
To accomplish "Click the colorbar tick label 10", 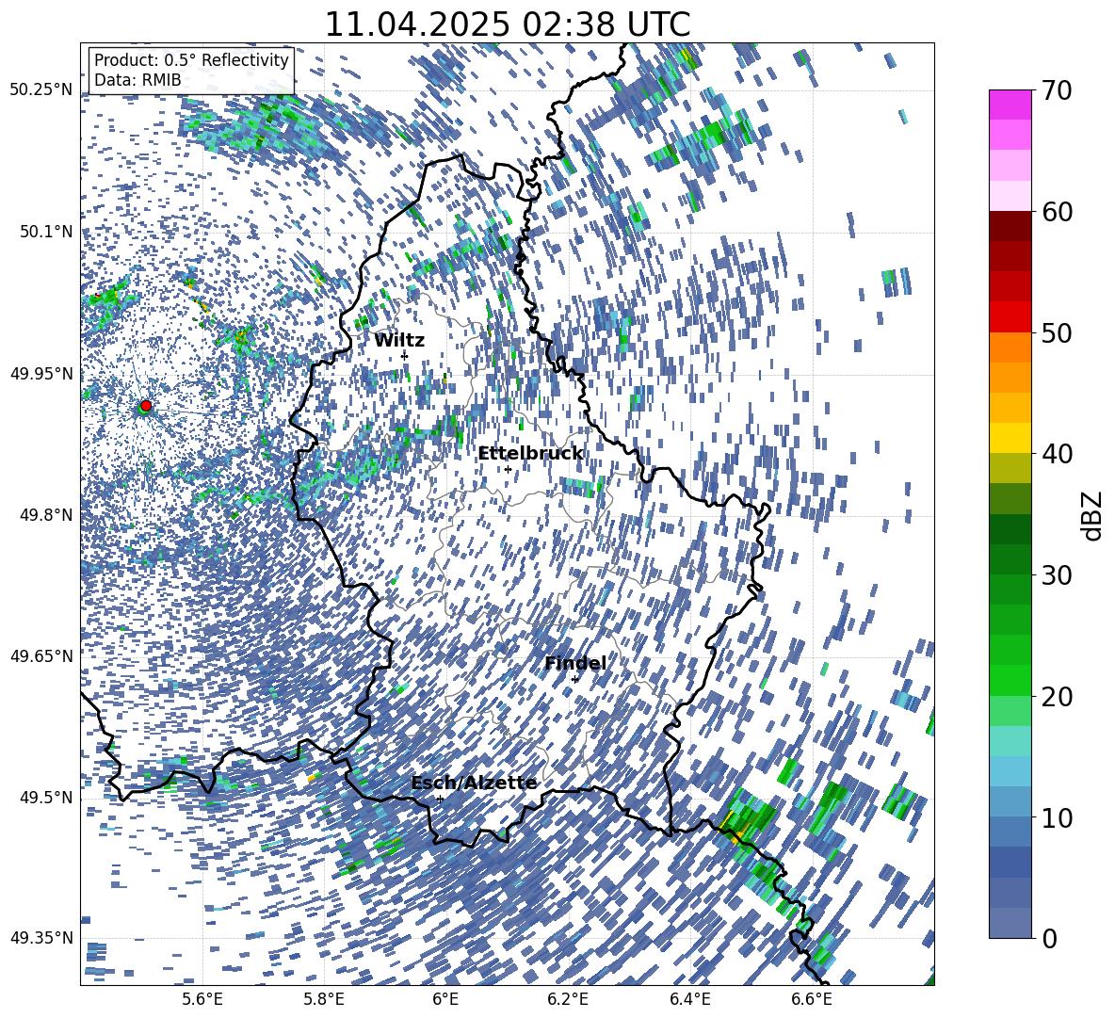I will [1057, 817].
